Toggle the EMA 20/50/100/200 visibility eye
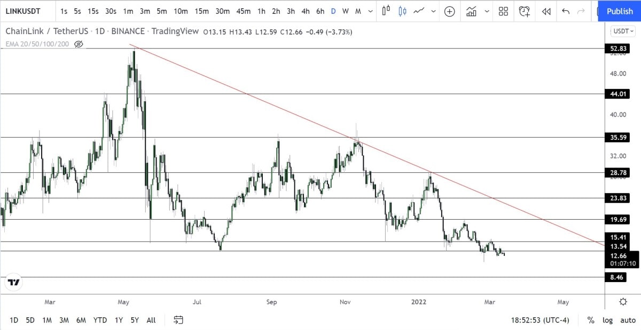This screenshot has height=330, width=641. (79, 44)
